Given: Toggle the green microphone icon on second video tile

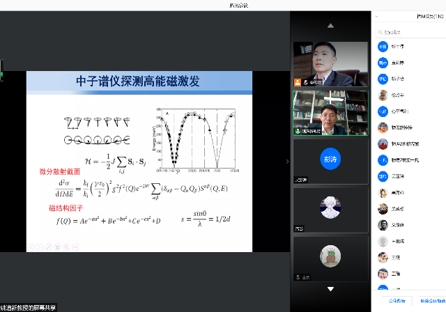Looking at the screenshot, I should coord(298,130).
